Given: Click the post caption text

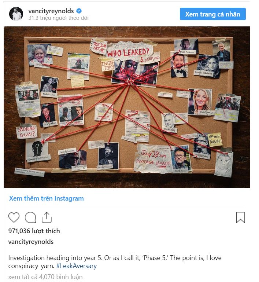Looking at the screenshot, I should click(x=115, y=262).
